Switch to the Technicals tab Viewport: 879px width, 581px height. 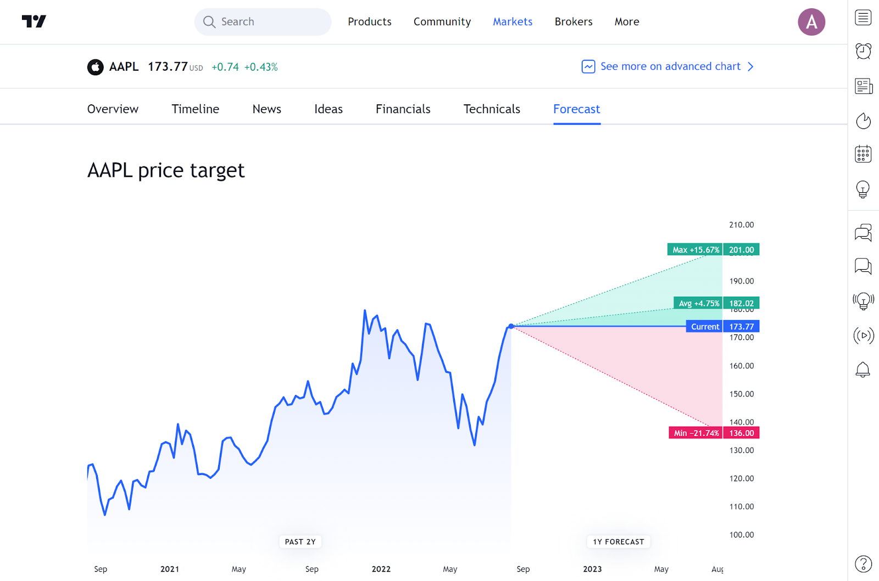(x=492, y=109)
